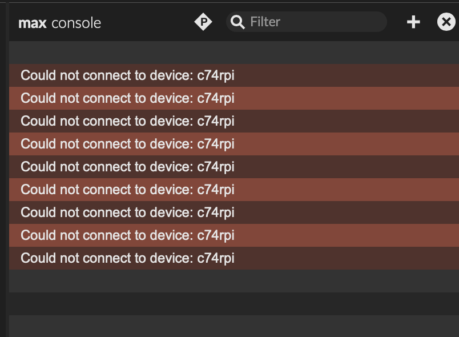The image size is (459, 337).
Task: Click the "max console" title text
Action: (x=59, y=23)
